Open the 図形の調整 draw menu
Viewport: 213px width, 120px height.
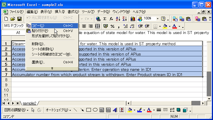click(16, 110)
